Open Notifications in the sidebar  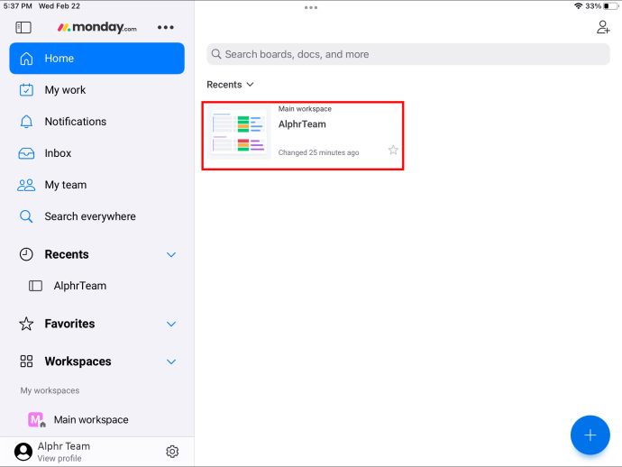coord(96,122)
